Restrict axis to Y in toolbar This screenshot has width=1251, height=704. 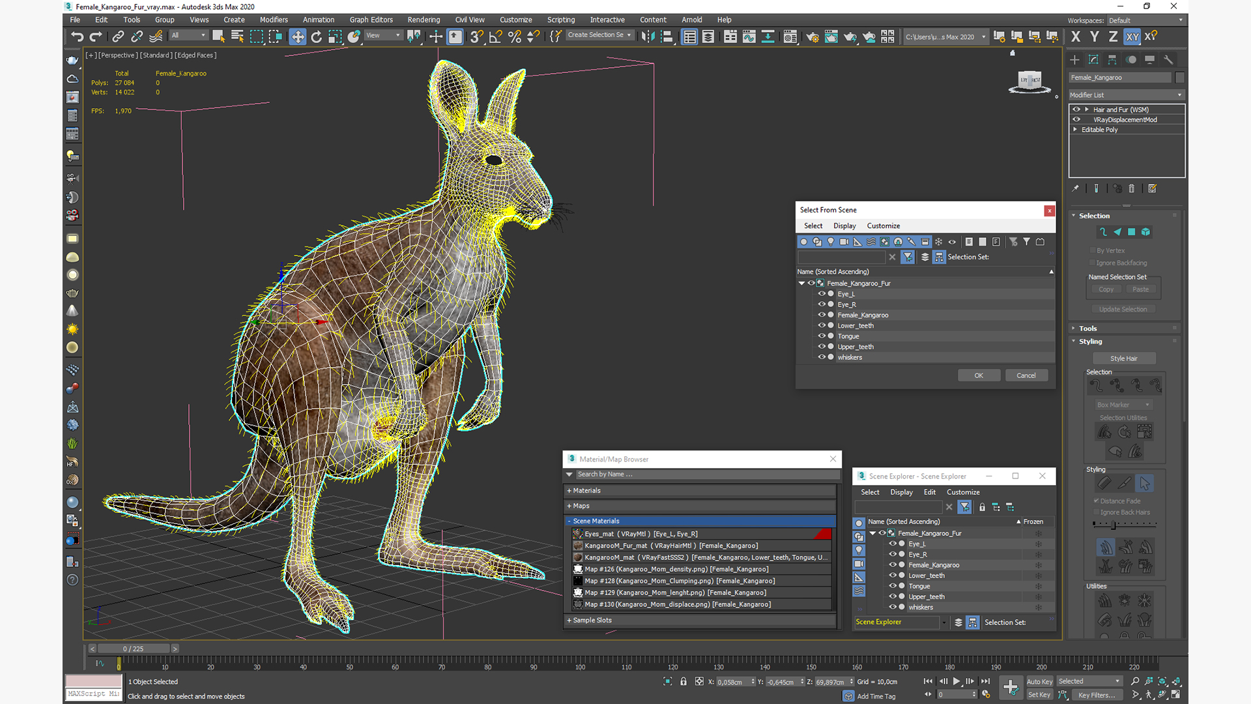click(x=1095, y=37)
